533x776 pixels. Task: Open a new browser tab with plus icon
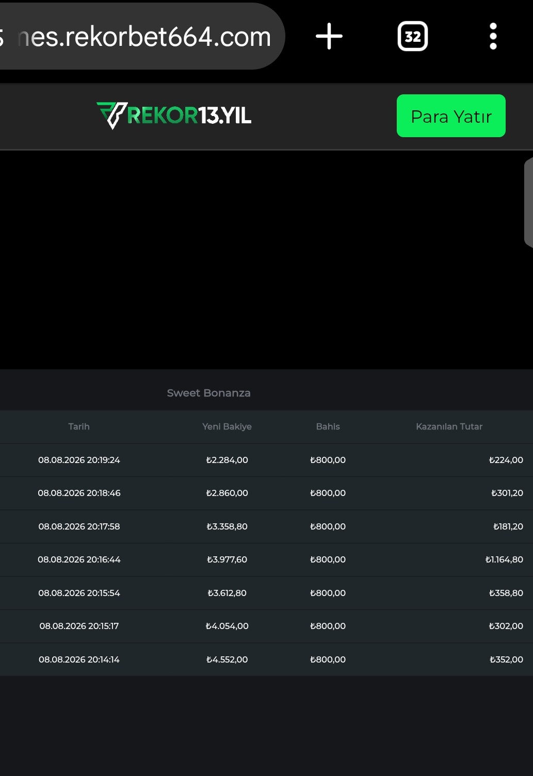(x=329, y=37)
